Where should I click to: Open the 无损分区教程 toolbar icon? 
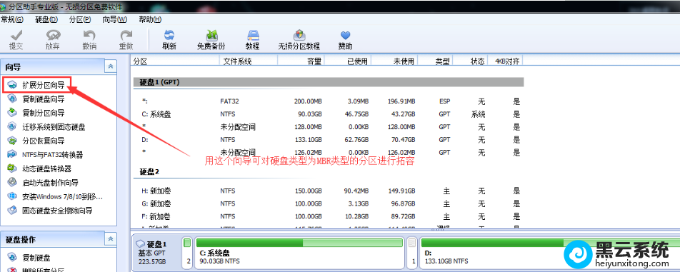click(299, 40)
